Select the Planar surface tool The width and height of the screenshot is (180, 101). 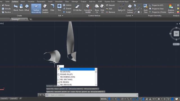[6, 5]
